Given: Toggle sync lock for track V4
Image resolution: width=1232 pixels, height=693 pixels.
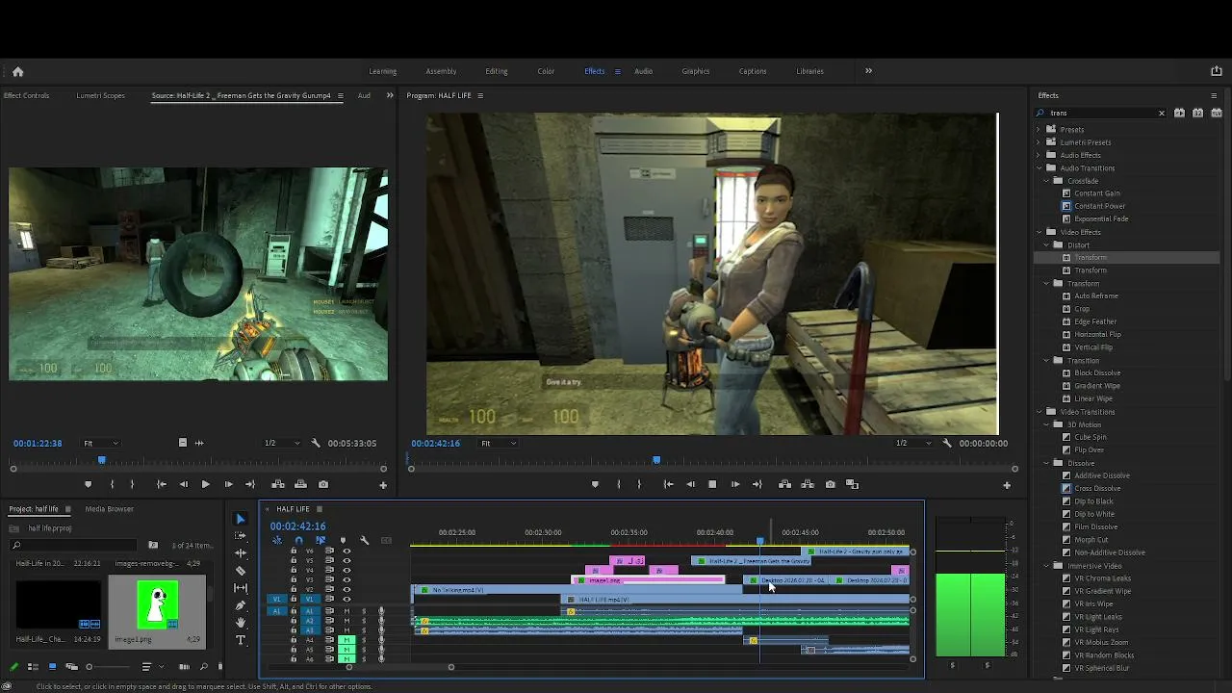Looking at the screenshot, I should (x=329, y=571).
